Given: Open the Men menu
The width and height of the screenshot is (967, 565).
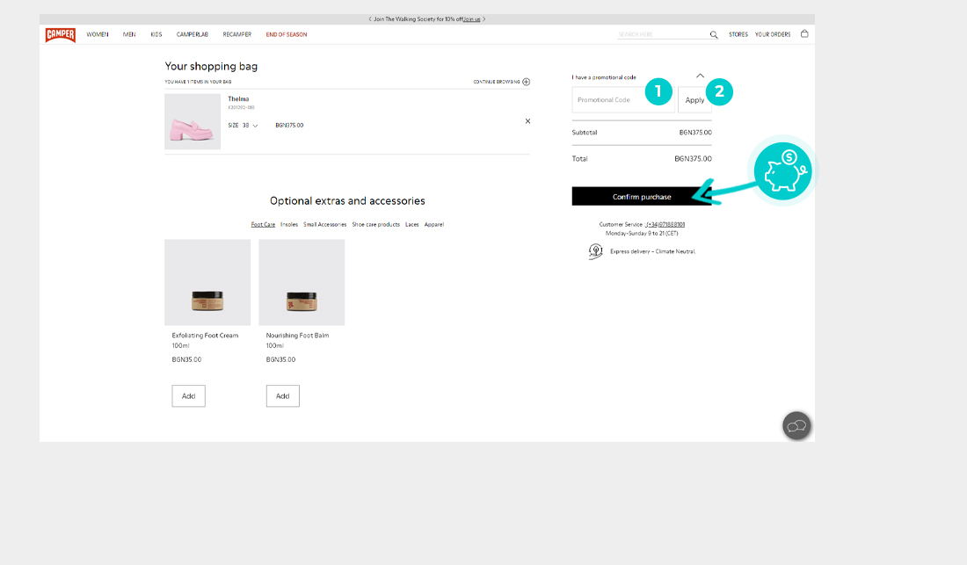Looking at the screenshot, I should coord(129,34).
